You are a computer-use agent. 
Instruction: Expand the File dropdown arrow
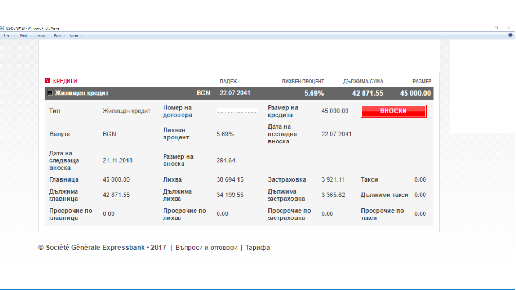[14, 35]
